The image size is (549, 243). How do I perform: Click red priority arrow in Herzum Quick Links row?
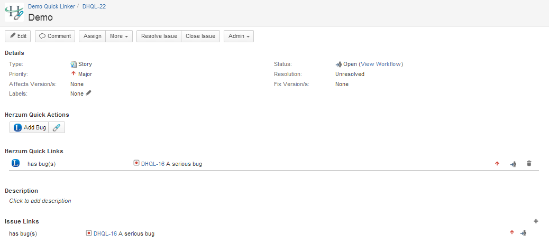pyautogui.click(x=497, y=164)
